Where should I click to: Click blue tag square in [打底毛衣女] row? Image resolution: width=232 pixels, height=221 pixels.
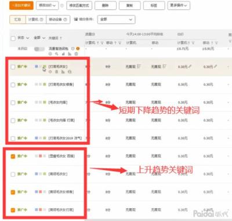click(x=37, y=67)
